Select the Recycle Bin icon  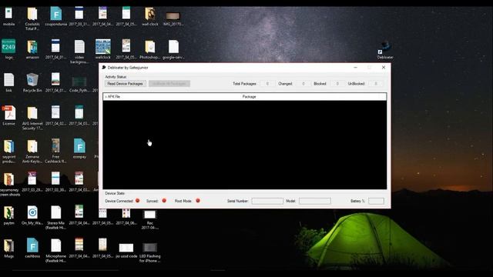pyautogui.click(x=32, y=82)
